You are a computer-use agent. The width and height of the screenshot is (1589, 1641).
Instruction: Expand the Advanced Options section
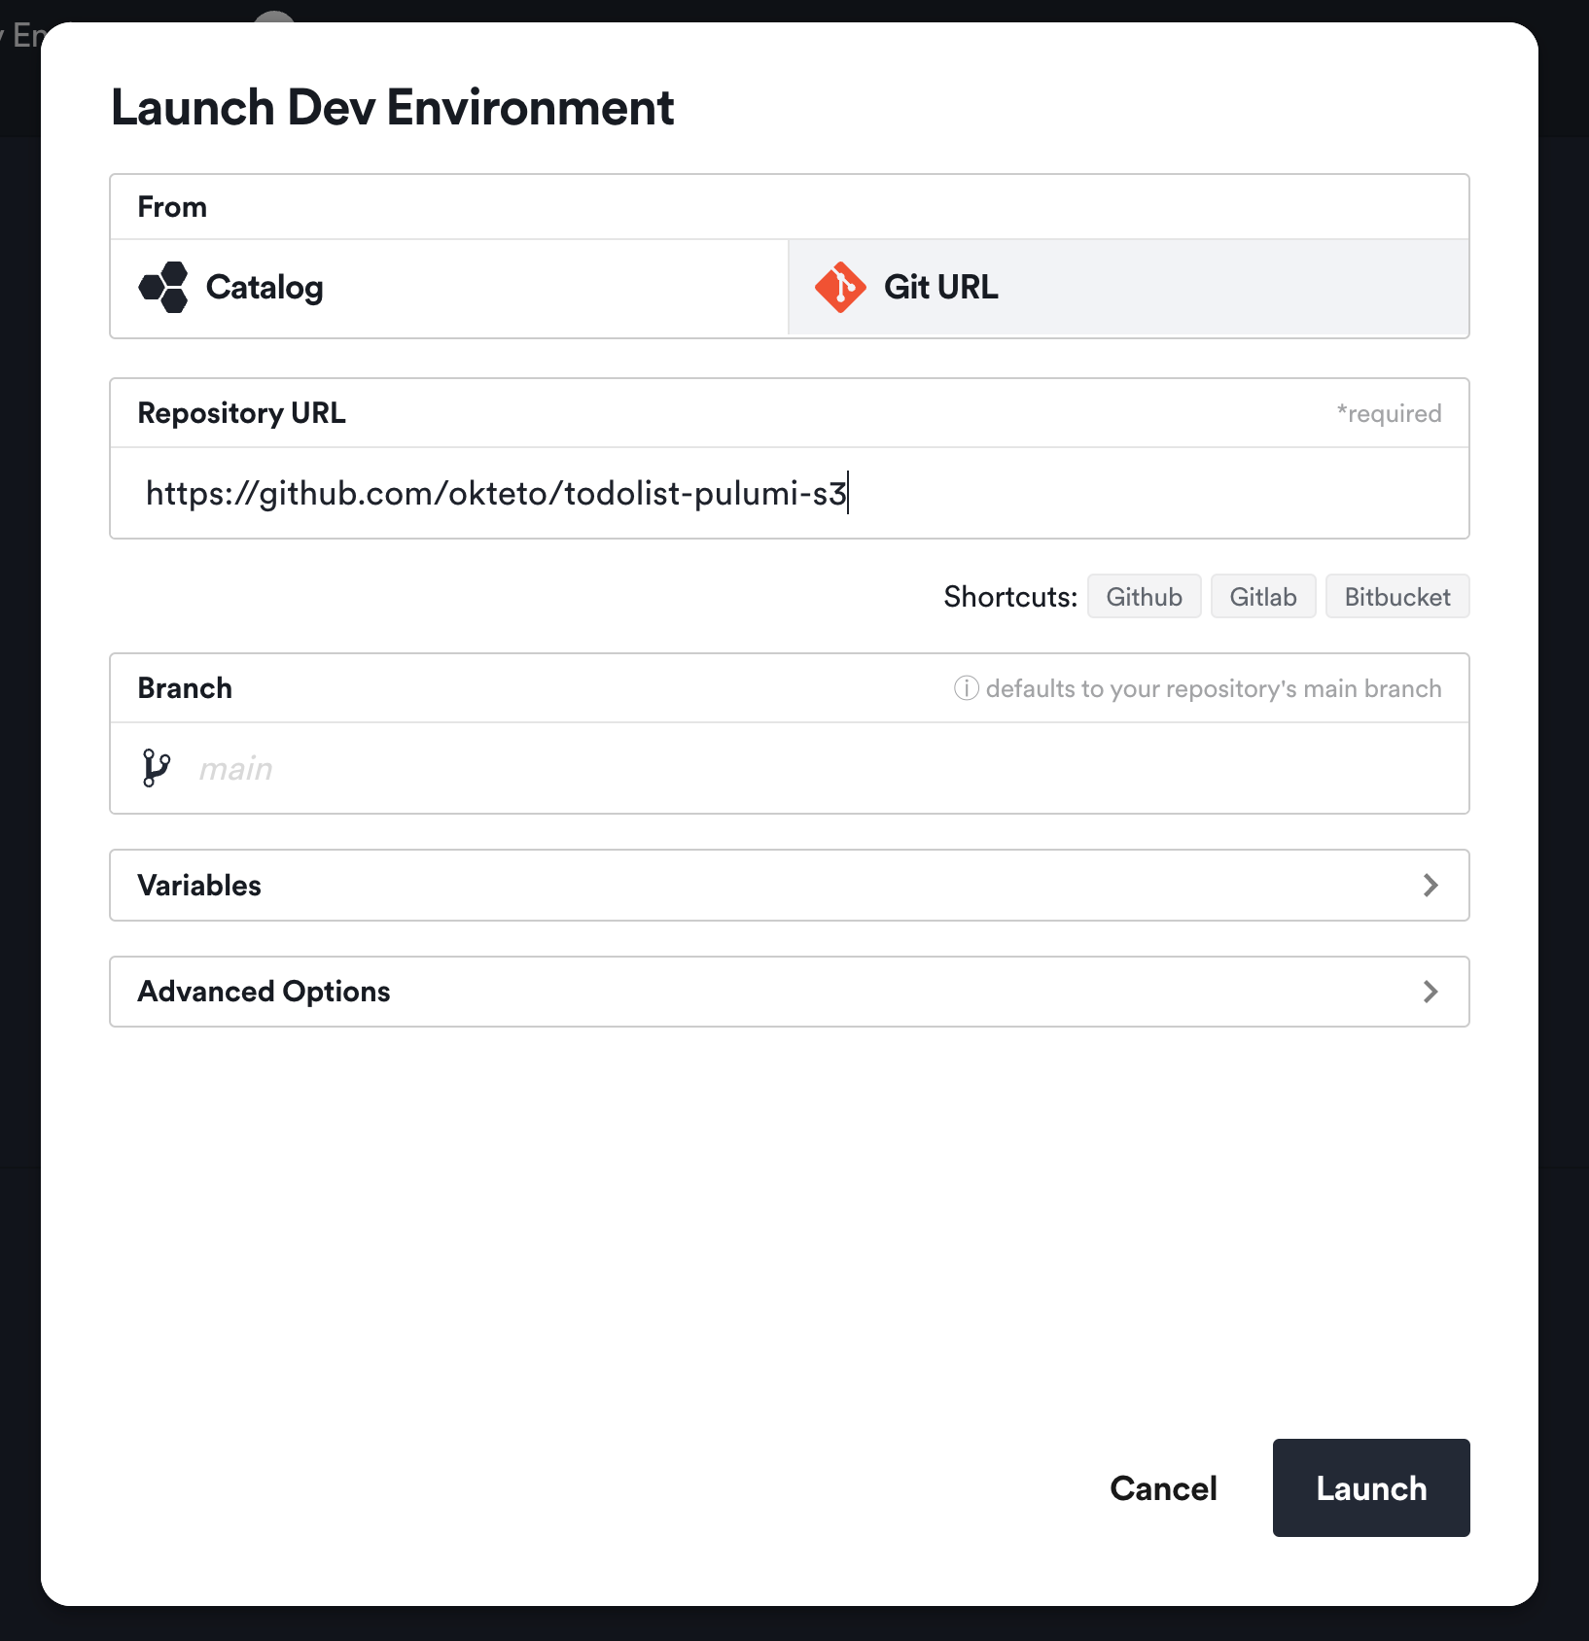click(x=790, y=992)
